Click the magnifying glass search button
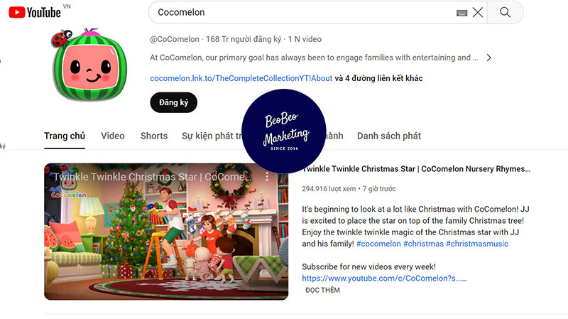Image resolution: width=568 pixels, height=319 pixels. tap(505, 13)
